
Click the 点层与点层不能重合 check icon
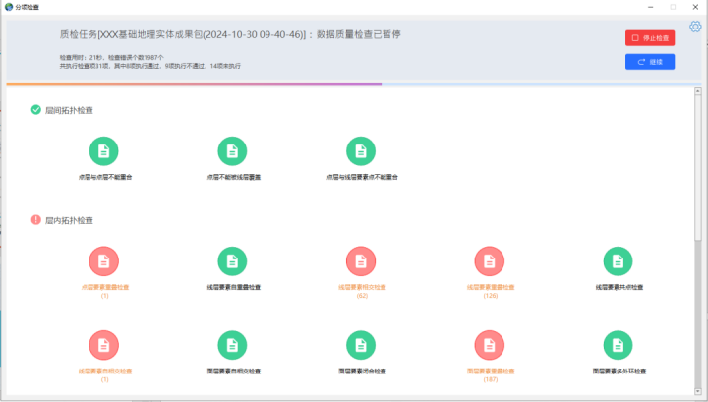point(104,150)
